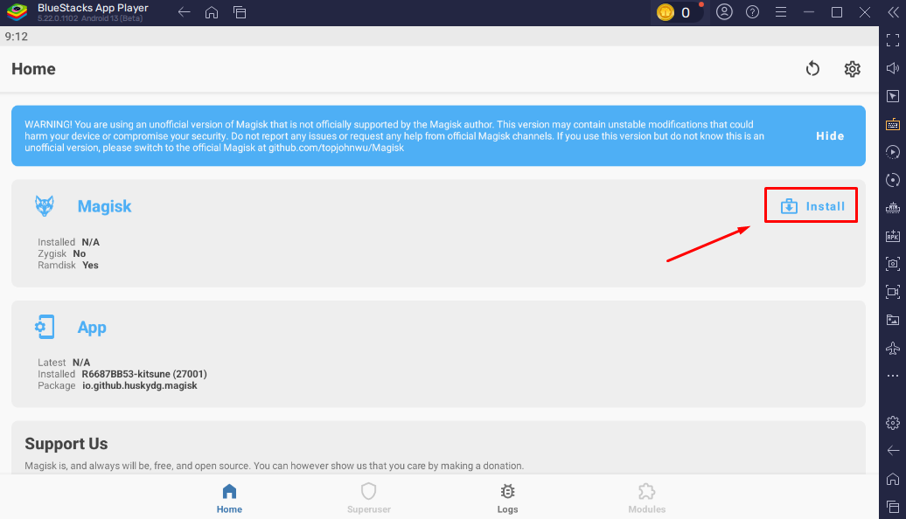Click the Latest N/A value

click(x=81, y=363)
